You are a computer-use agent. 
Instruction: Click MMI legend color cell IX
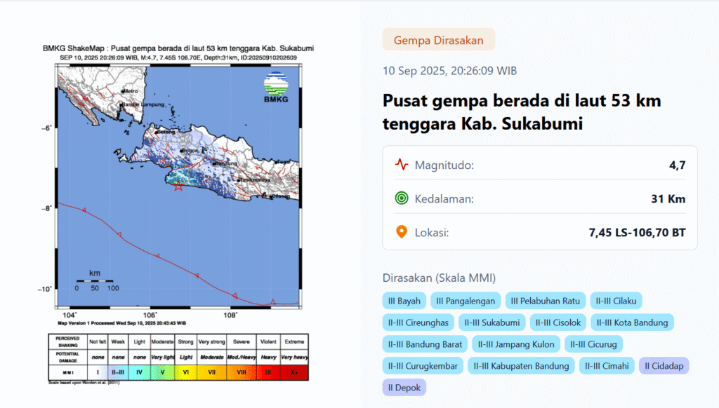268,372
